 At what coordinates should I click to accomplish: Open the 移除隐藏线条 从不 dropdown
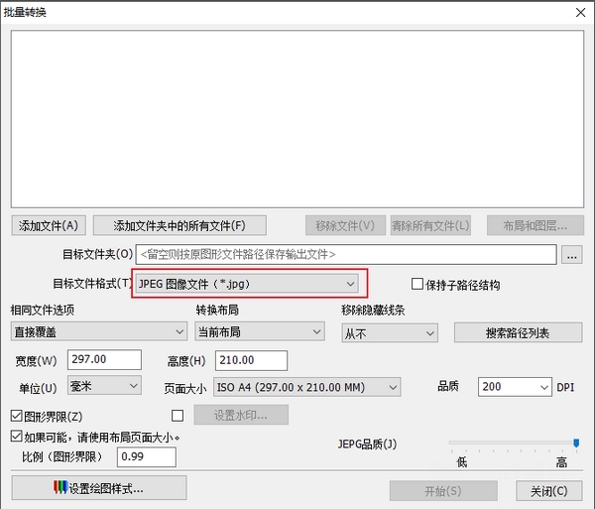(x=390, y=332)
